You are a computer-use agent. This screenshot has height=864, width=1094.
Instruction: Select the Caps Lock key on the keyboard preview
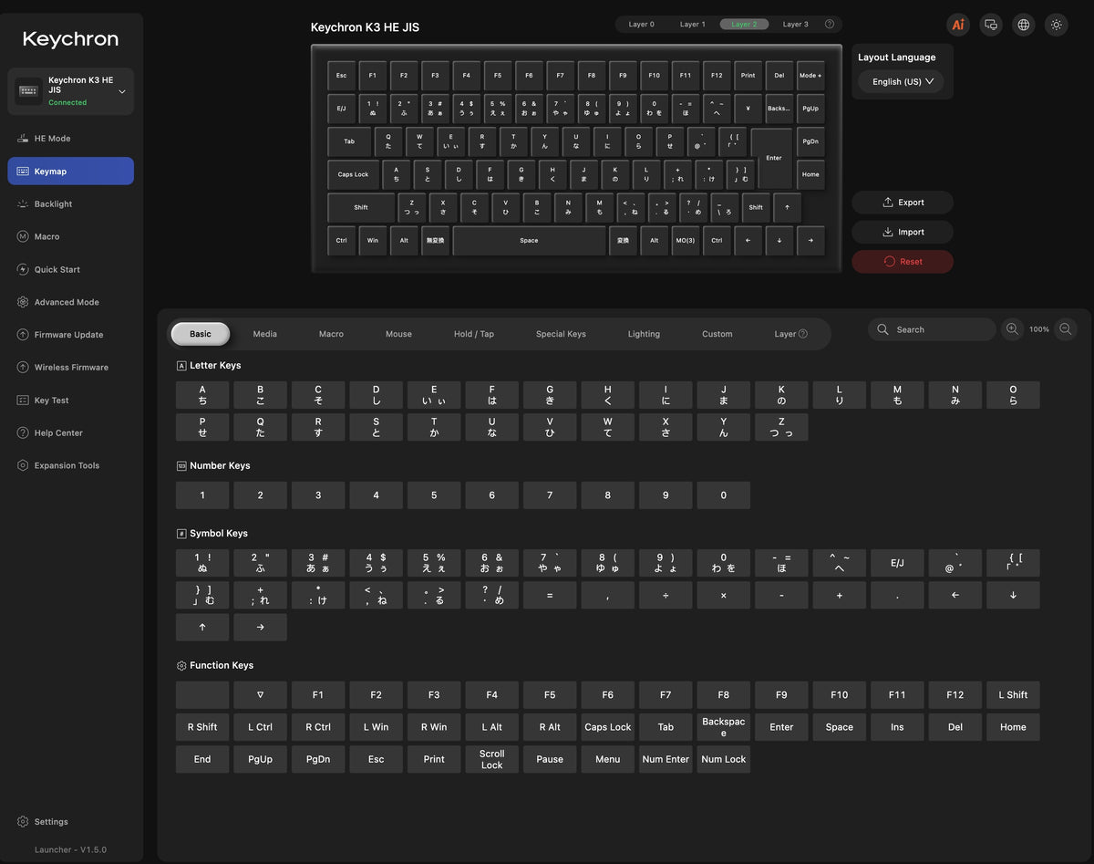(x=354, y=174)
